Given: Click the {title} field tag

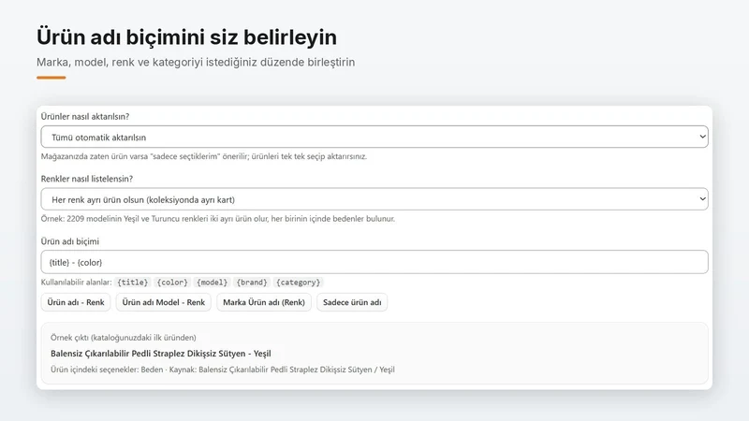Looking at the screenshot, I should coord(133,283).
